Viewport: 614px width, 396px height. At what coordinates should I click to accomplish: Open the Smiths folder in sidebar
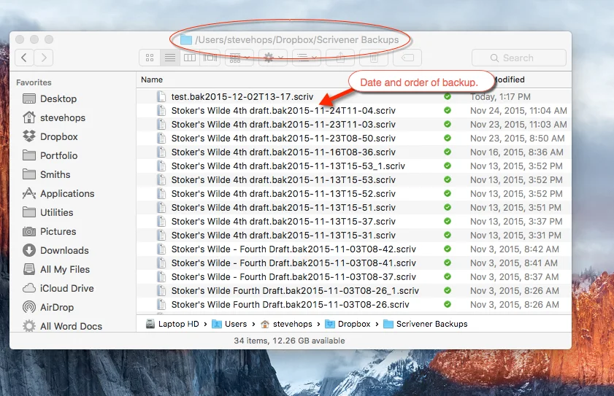point(47,174)
